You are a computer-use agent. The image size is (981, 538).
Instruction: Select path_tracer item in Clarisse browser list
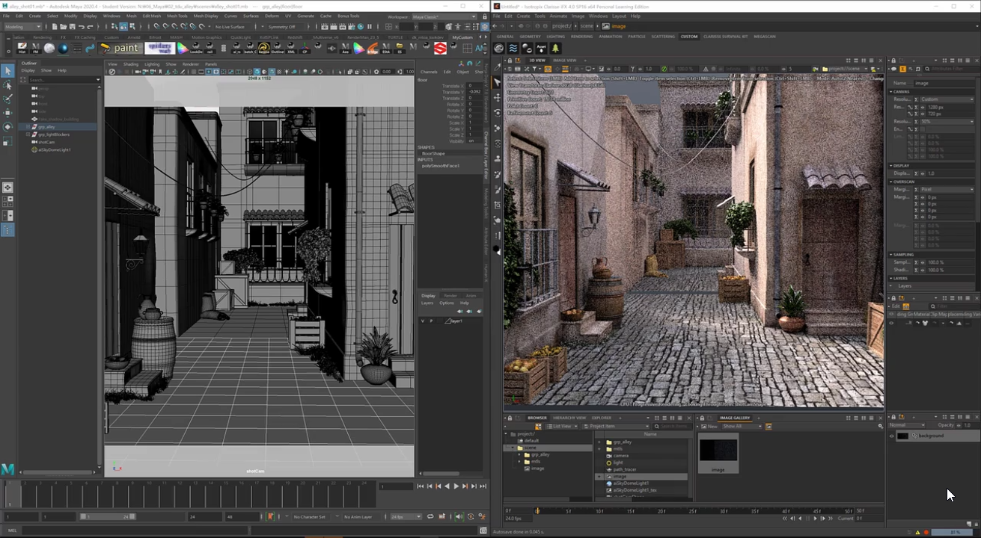click(x=623, y=469)
